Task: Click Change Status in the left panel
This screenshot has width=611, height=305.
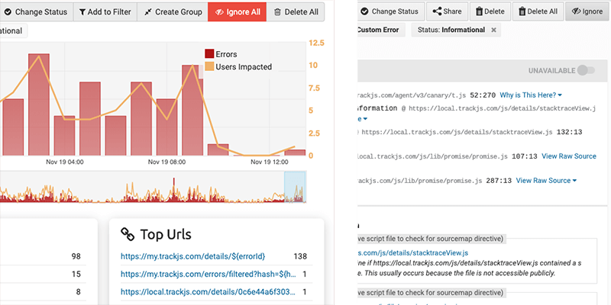Action: pyautogui.click(x=37, y=11)
